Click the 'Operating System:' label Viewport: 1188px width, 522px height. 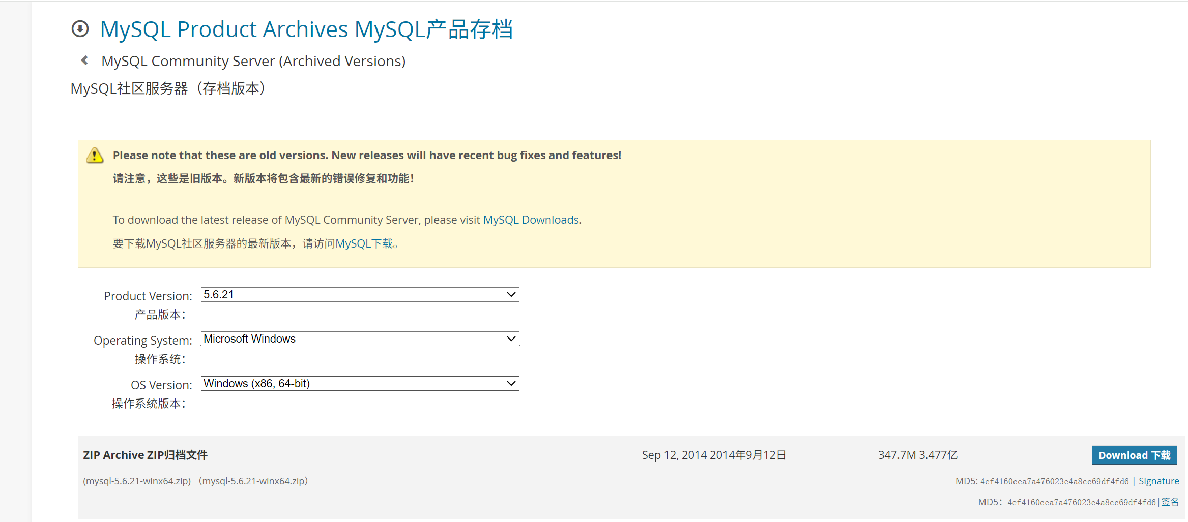(x=143, y=341)
